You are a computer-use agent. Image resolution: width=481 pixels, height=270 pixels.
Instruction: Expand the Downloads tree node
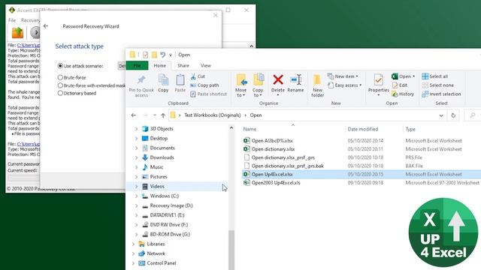click(x=136, y=157)
